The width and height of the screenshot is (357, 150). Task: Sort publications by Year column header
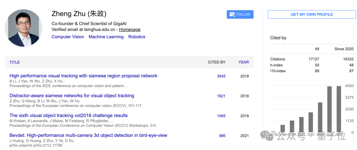coord(244,62)
